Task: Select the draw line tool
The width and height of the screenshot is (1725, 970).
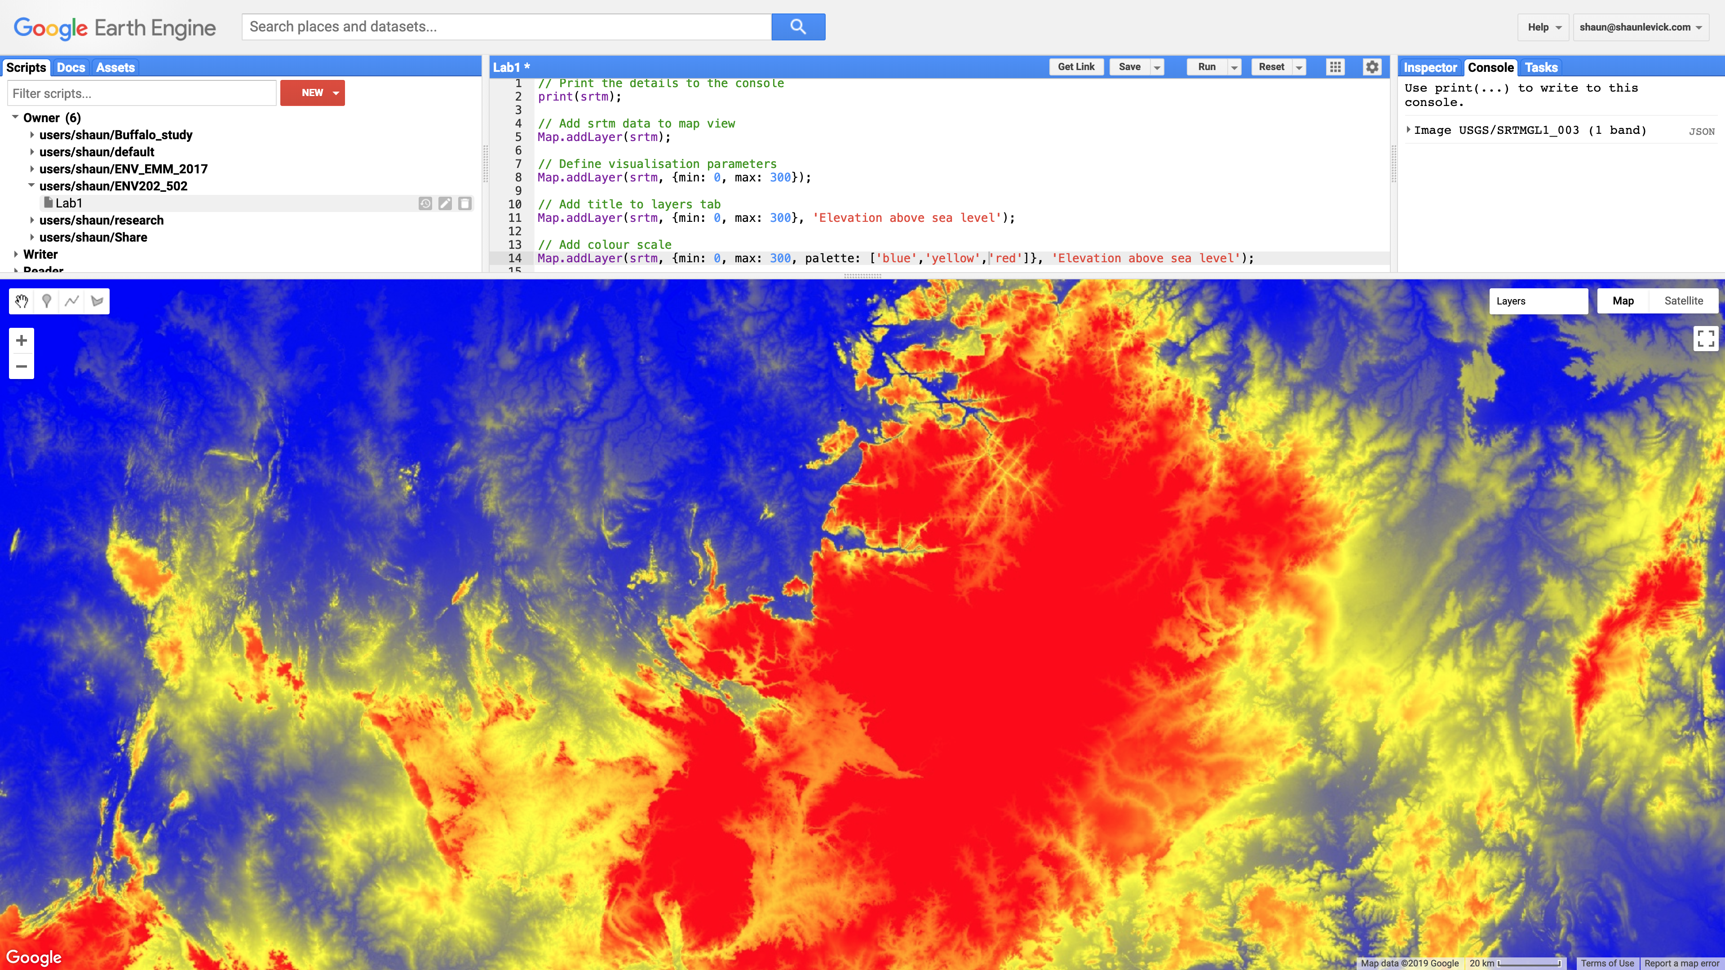Action: [72, 301]
